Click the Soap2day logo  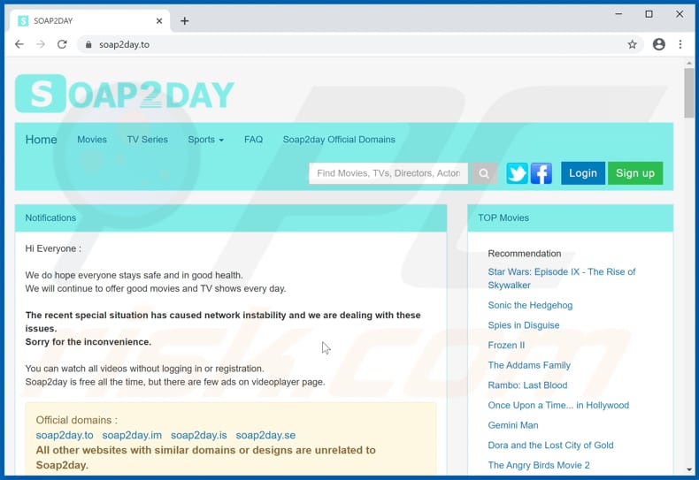pos(125,94)
